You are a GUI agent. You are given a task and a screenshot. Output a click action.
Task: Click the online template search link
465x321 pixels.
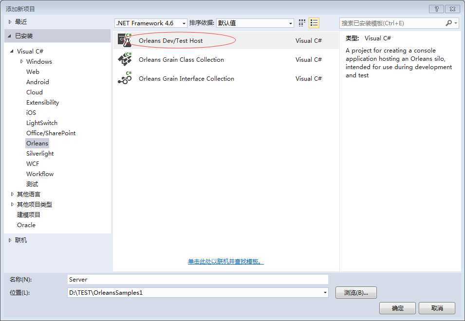click(225, 261)
